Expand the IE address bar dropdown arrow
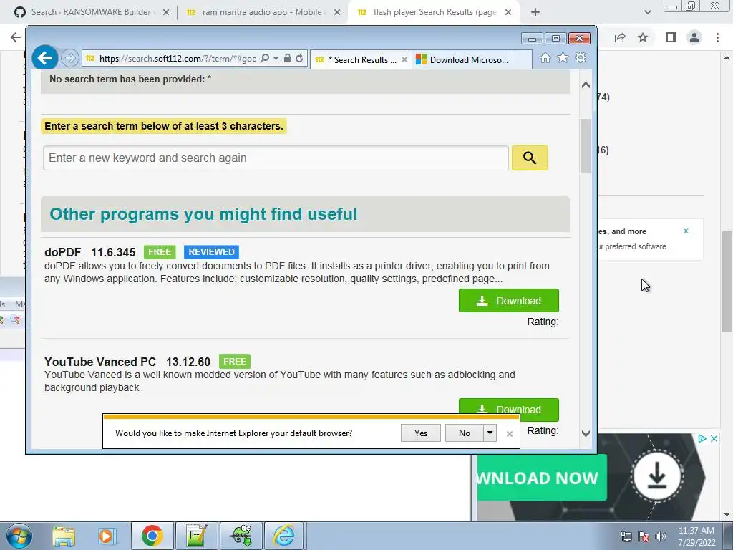The image size is (733, 550). point(276,59)
